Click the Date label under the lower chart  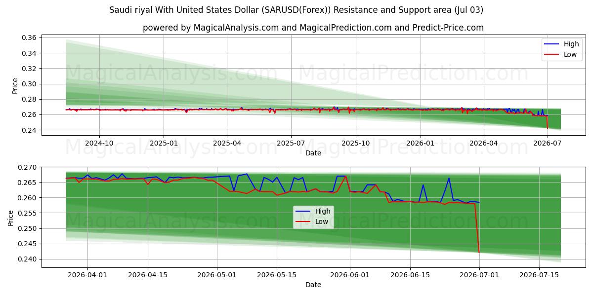point(313,285)
